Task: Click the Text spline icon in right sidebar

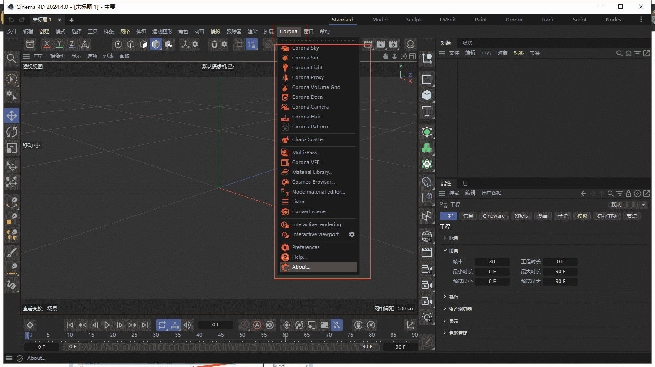Action: [426, 111]
